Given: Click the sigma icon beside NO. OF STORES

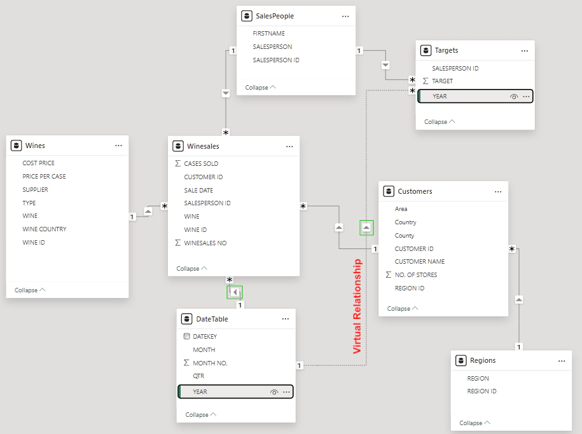Looking at the screenshot, I should [x=390, y=275].
